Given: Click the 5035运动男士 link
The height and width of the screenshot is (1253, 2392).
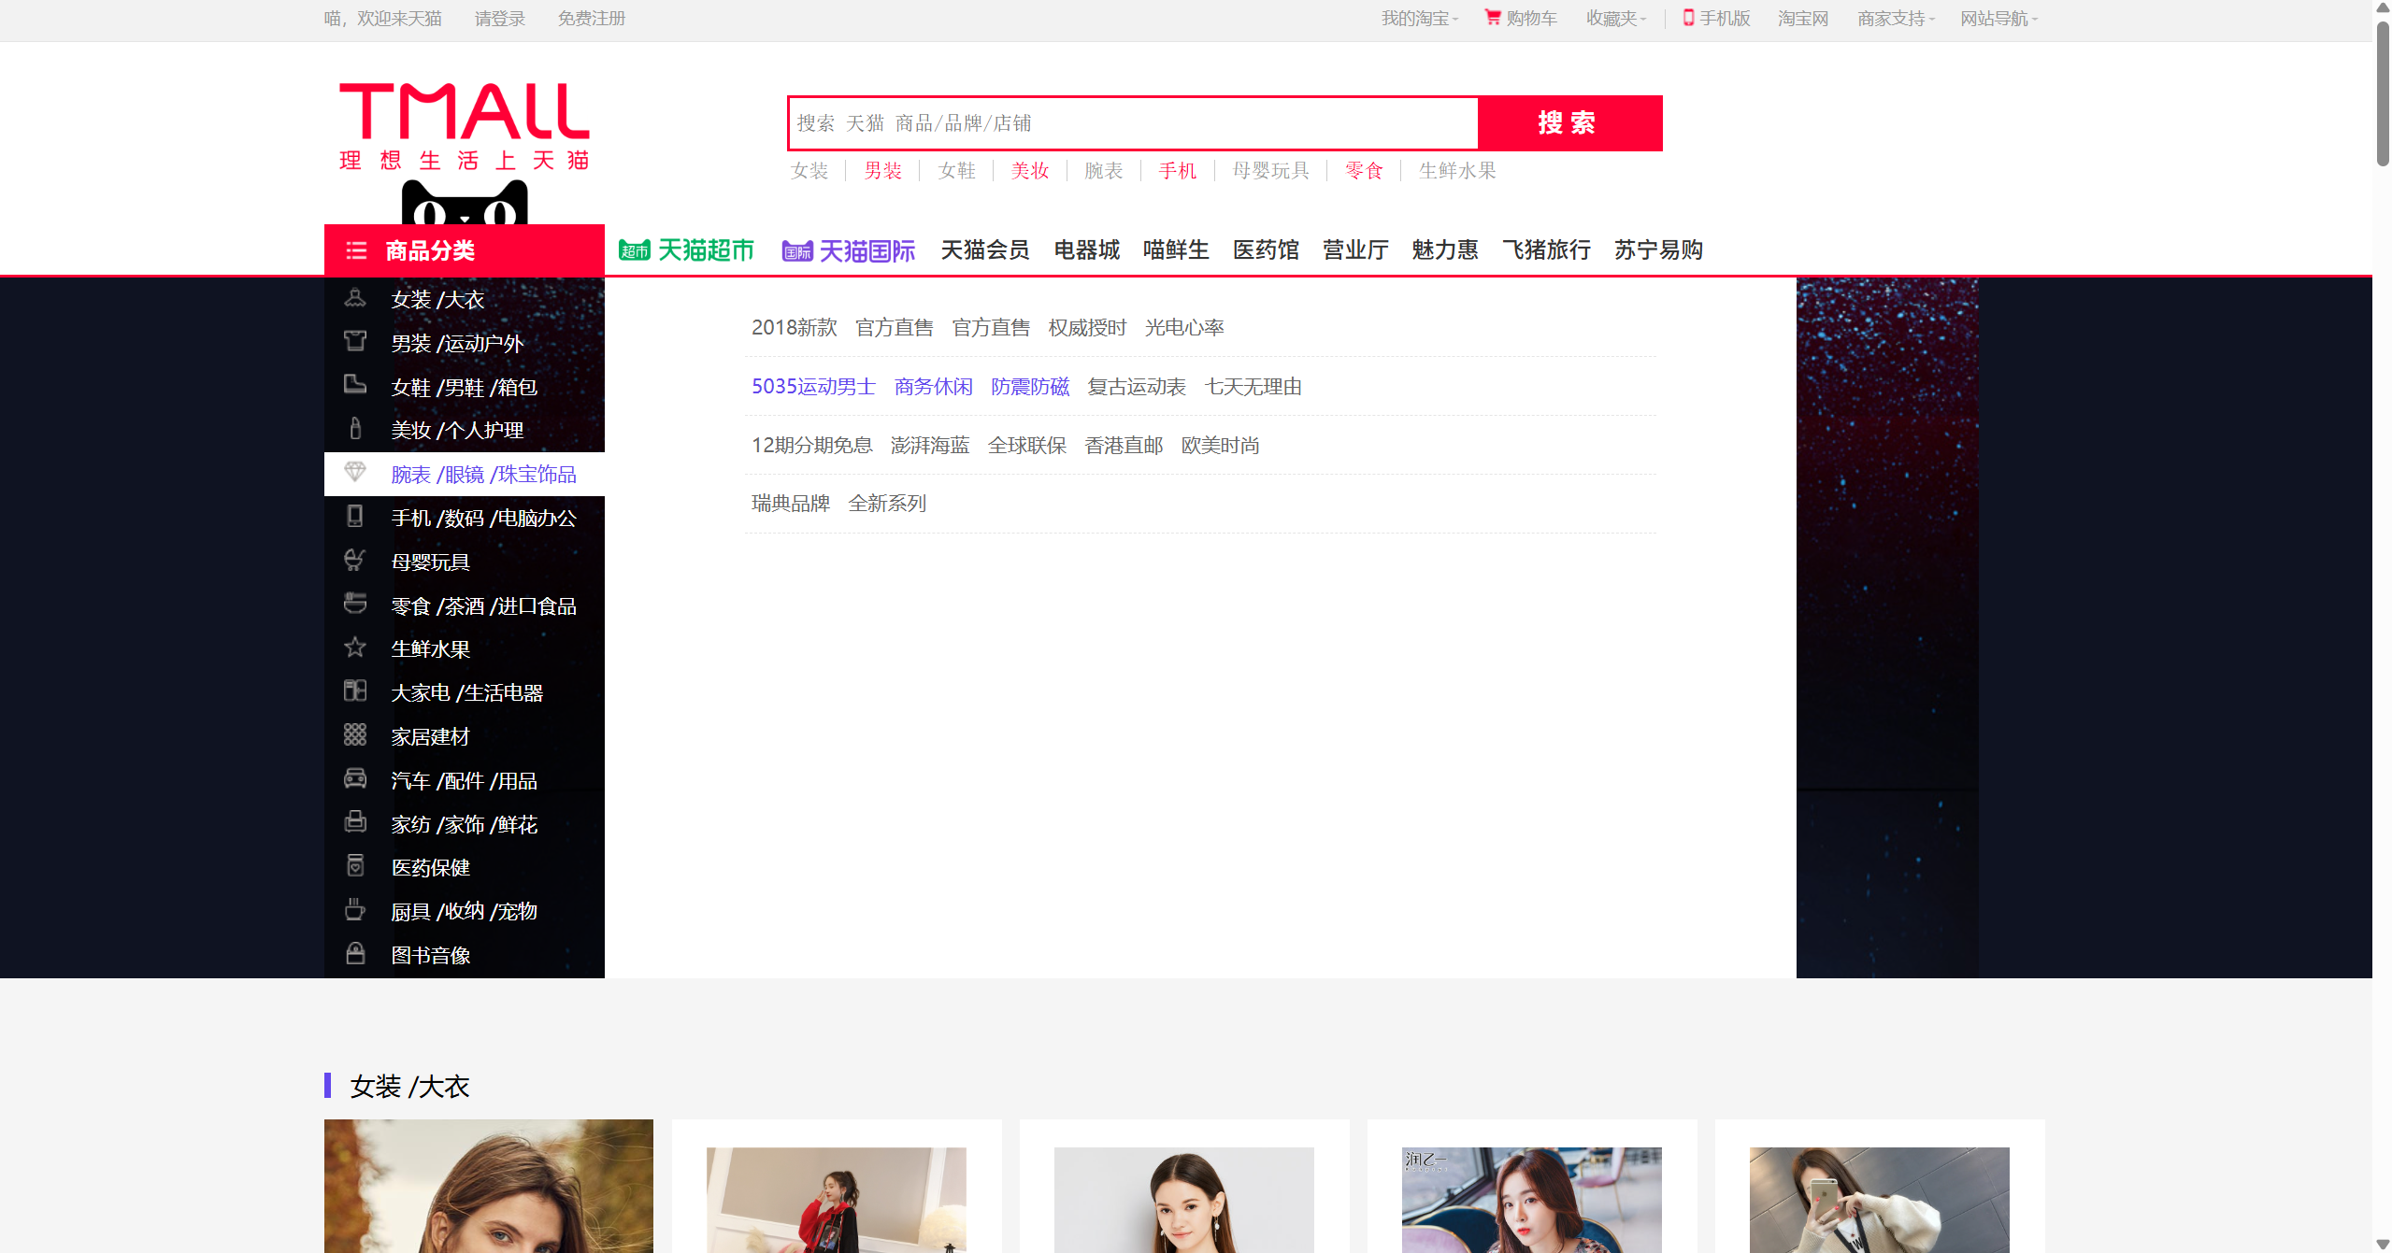Looking at the screenshot, I should click(813, 387).
